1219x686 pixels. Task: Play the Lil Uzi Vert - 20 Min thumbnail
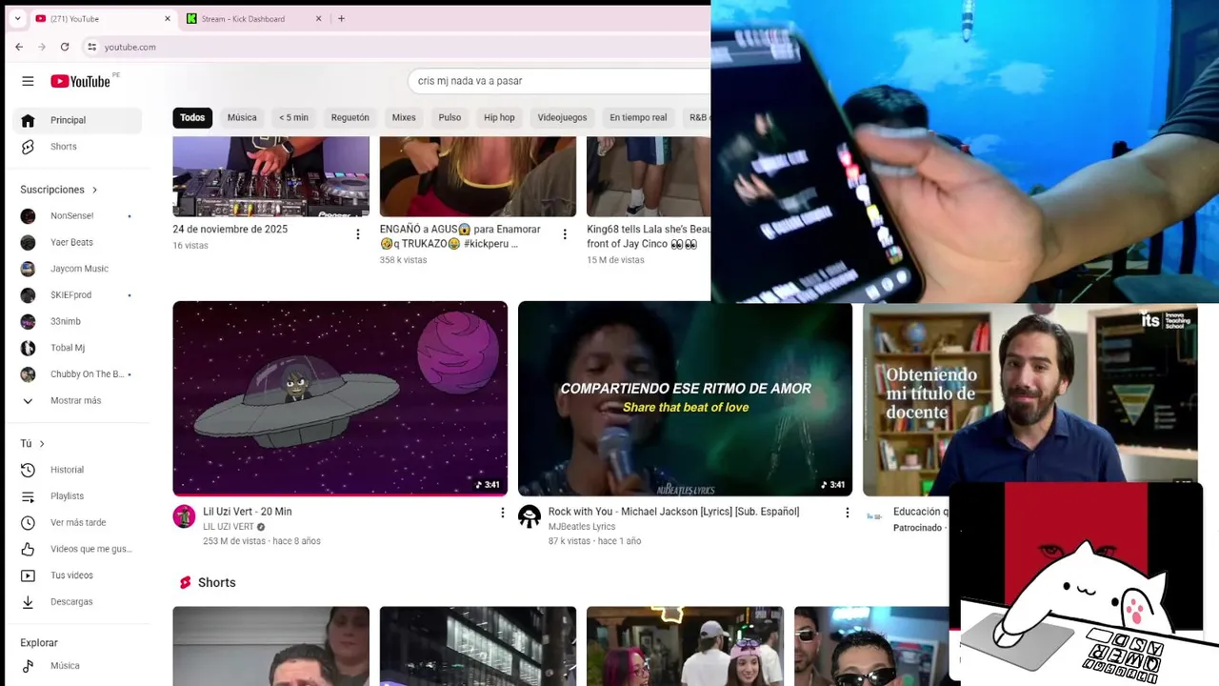(340, 398)
